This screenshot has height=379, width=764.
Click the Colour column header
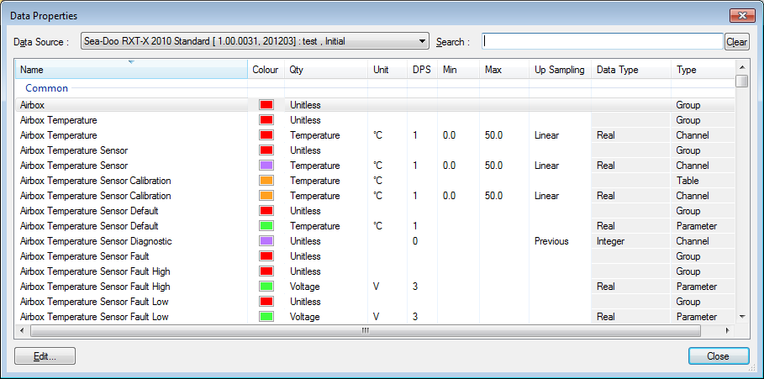tap(266, 70)
